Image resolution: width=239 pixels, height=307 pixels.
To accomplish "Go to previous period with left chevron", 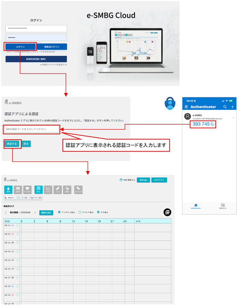I will [6, 212].
